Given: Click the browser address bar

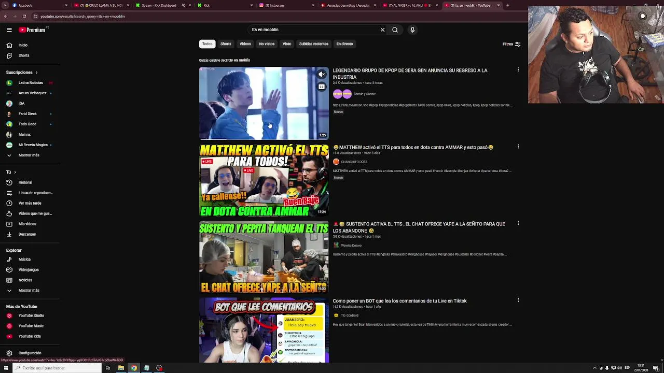Looking at the screenshot, I should point(259,16).
